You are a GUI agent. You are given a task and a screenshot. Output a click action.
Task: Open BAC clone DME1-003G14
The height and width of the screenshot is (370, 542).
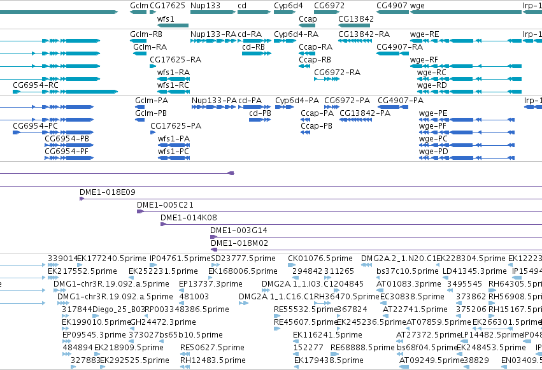click(239, 231)
